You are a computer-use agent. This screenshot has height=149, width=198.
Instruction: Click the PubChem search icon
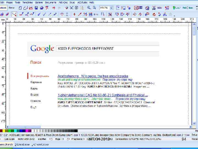tap(188, 8)
